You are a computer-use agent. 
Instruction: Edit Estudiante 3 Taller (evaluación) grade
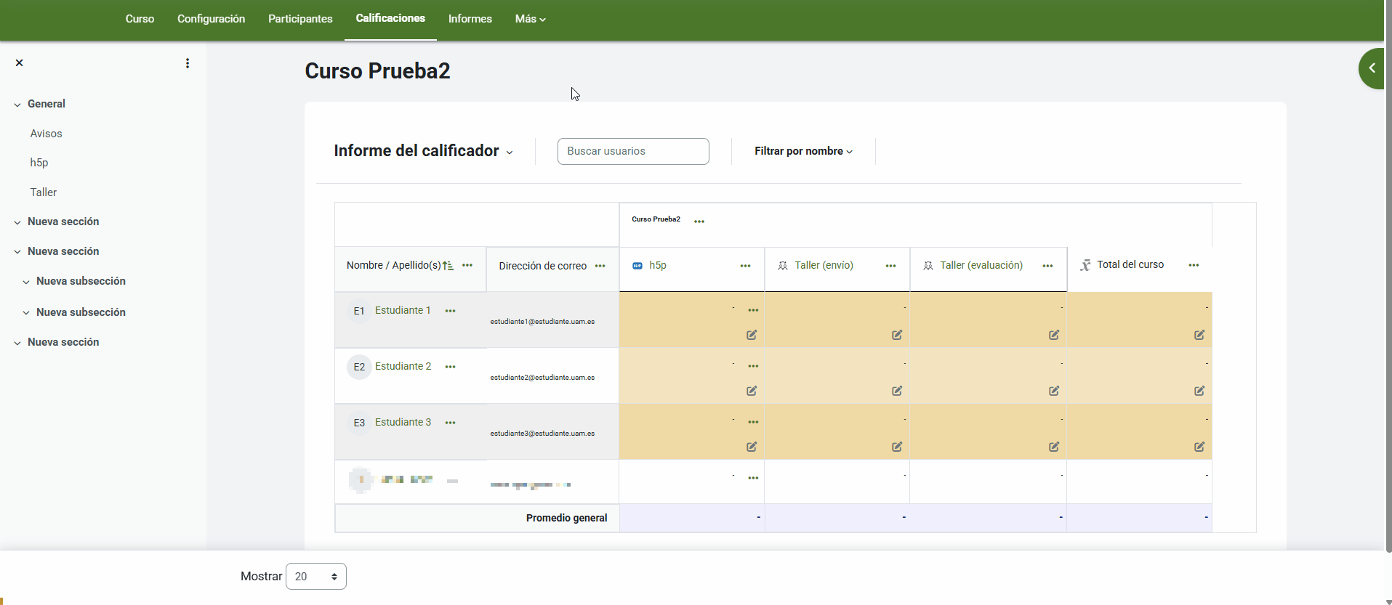tap(1054, 447)
